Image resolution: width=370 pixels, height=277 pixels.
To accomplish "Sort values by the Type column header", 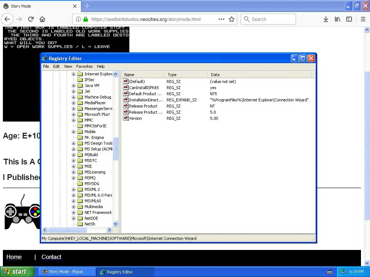I will (x=186, y=75).
